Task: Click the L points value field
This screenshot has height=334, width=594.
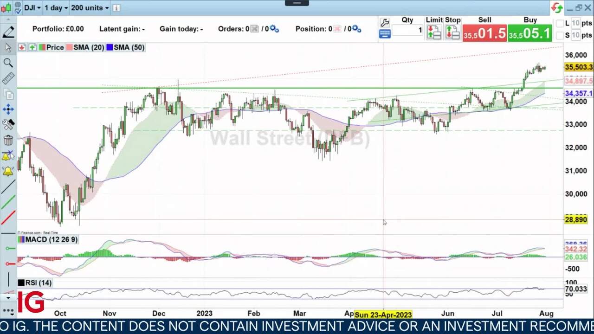Action: [575, 23]
